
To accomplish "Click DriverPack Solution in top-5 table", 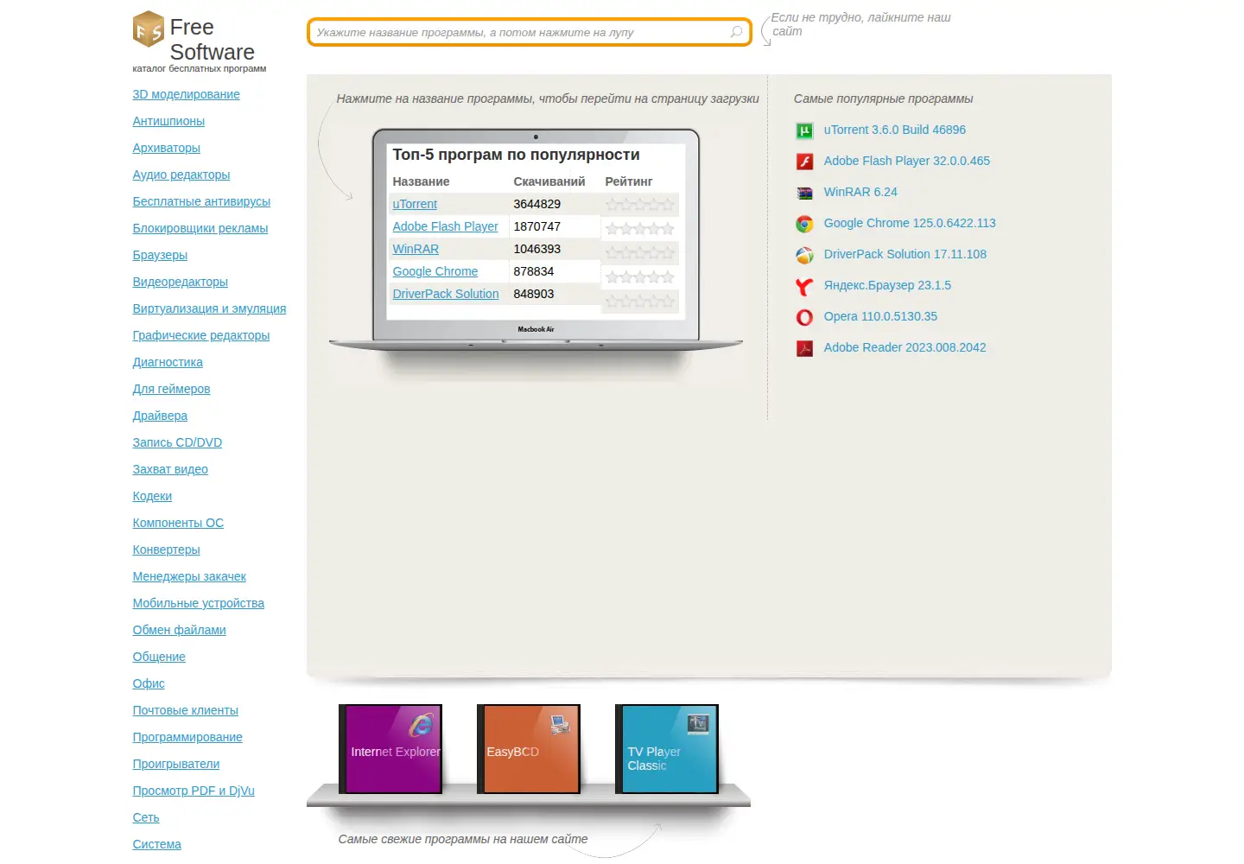I will 446,294.
